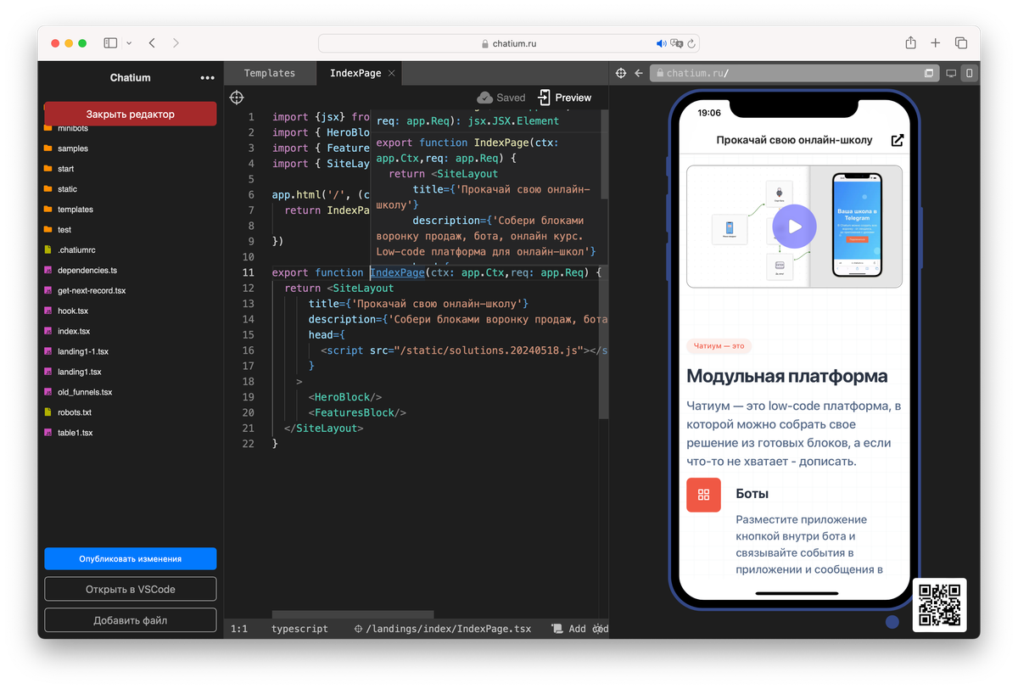Viewport: 1018px width, 689px height.
Task: Click the crosshair locate icon in the editor toolbar
Action: [x=237, y=98]
